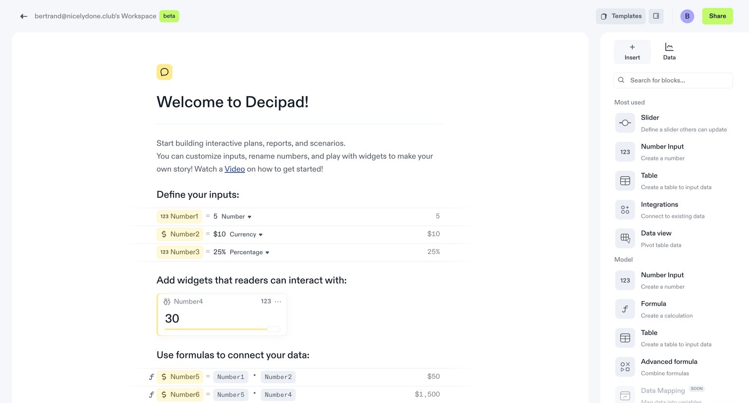
Task: Select Table icon under Model section
Action: (x=625, y=338)
